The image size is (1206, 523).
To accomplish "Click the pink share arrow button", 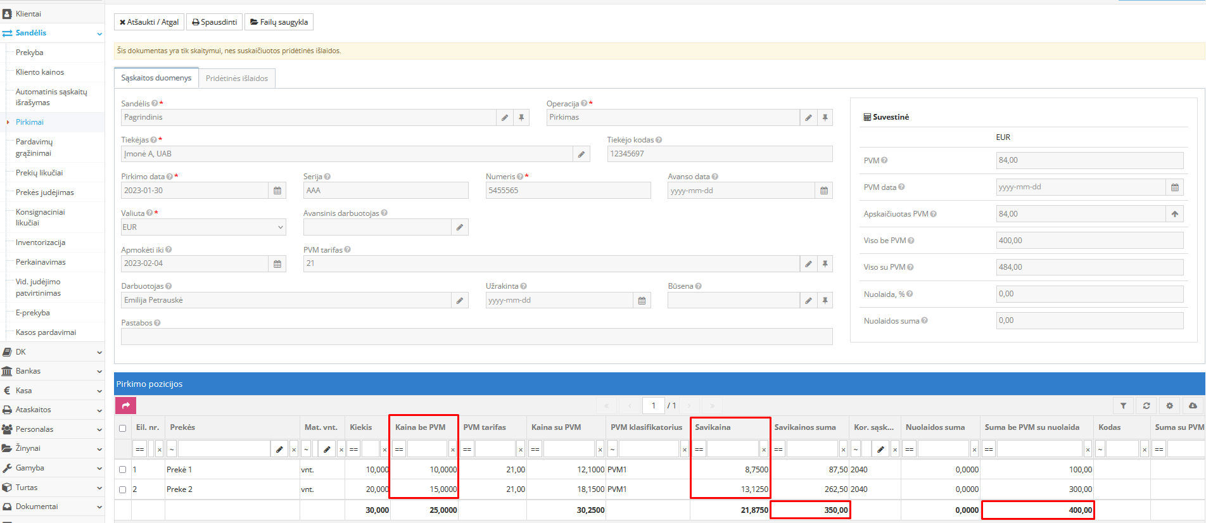I will click(x=125, y=405).
